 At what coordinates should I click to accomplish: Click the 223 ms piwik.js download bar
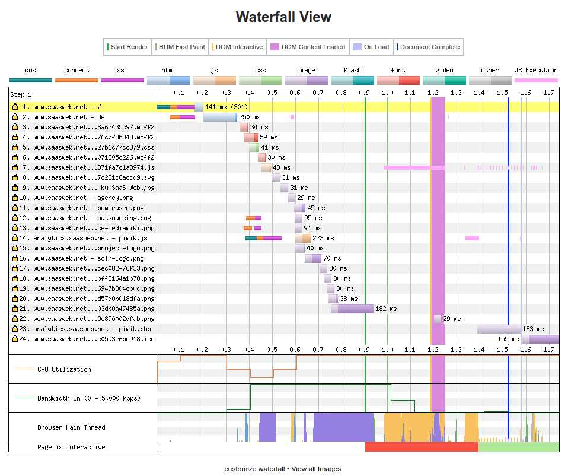point(302,238)
